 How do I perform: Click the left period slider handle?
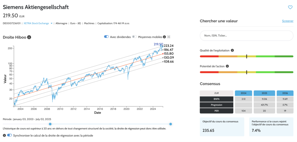[x=50, y=124]
